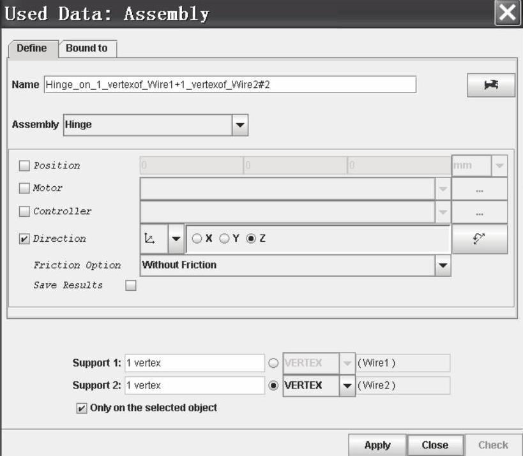Screen dimensions: 523x456
Task: Open the Assembly Hinge dropdown
Action: [x=239, y=125]
